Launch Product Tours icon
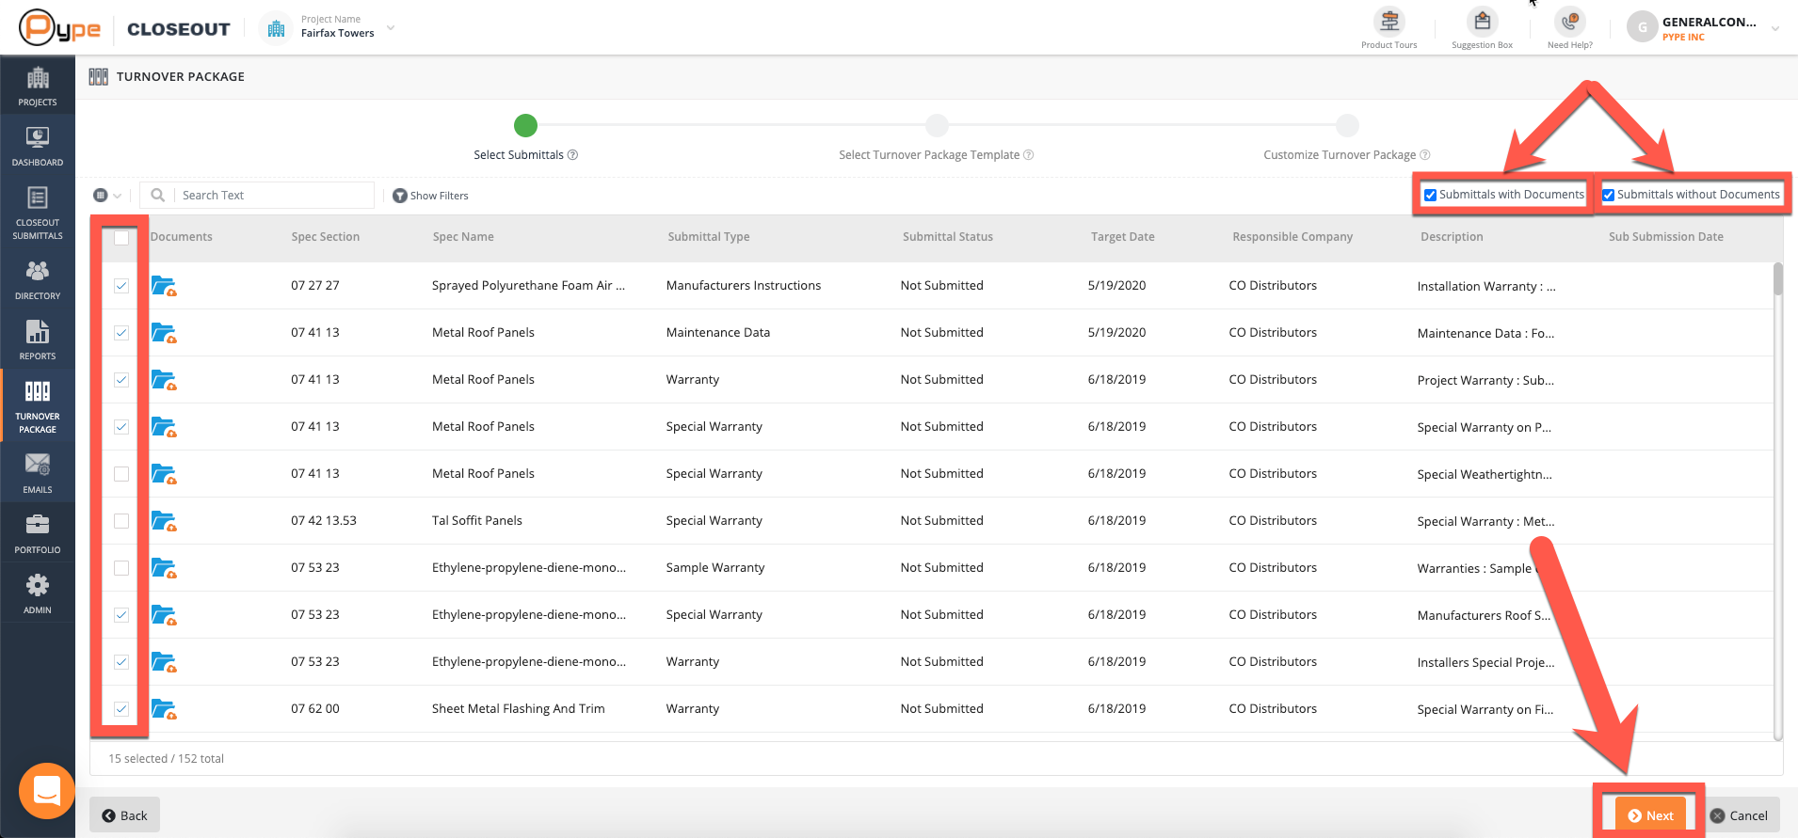The height and width of the screenshot is (838, 1798). click(x=1389, y=21)
